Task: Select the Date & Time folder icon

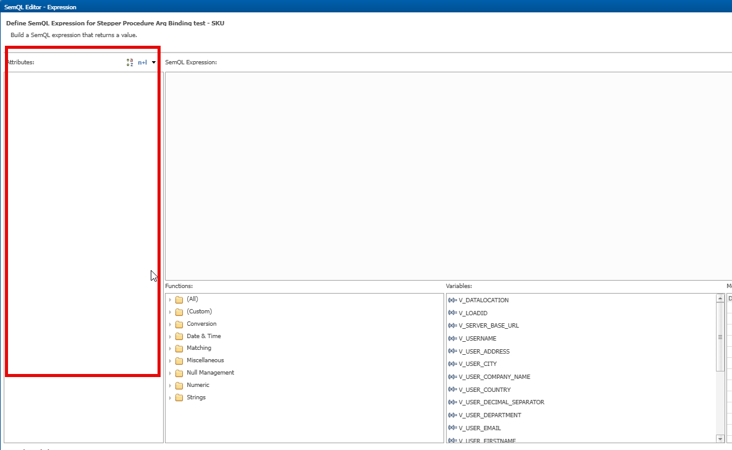Action: (179, 336)
